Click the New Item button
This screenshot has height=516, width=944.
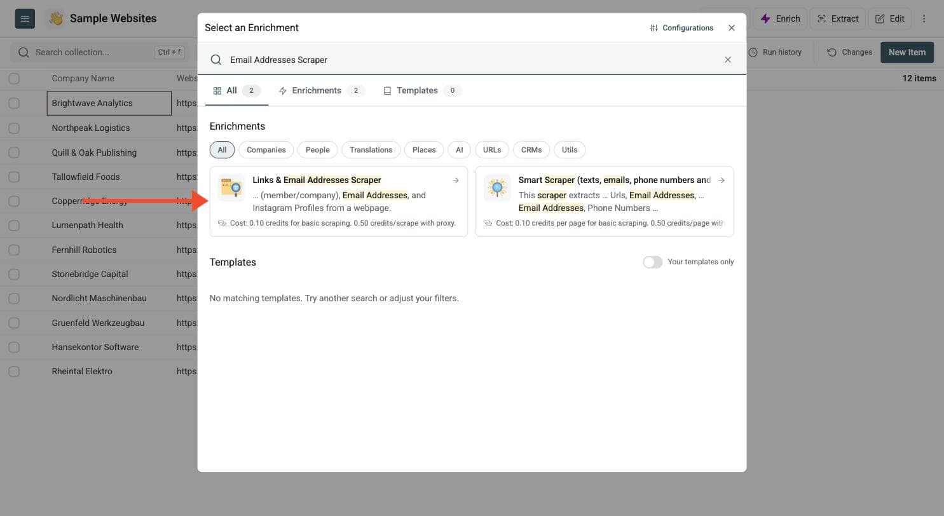(x=907, y=52)
